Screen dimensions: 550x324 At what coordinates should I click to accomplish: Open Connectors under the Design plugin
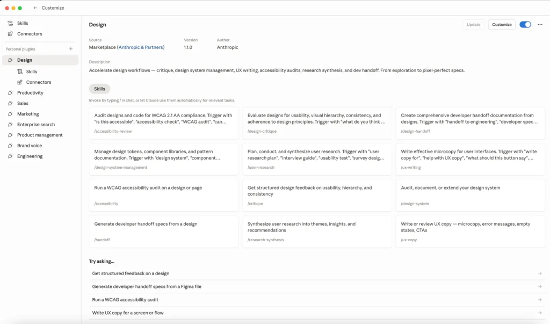tap(38, 82)
